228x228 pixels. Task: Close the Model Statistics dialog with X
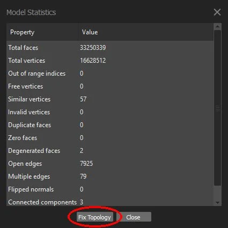point(217,12)
